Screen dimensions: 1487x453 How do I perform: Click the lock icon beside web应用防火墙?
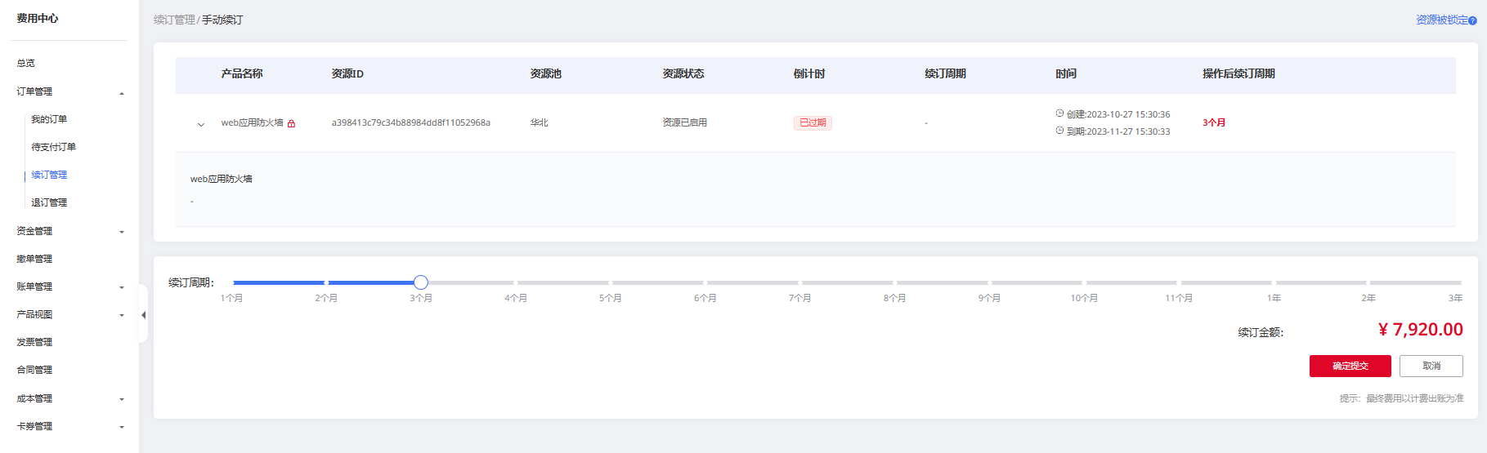click(291, 123)
